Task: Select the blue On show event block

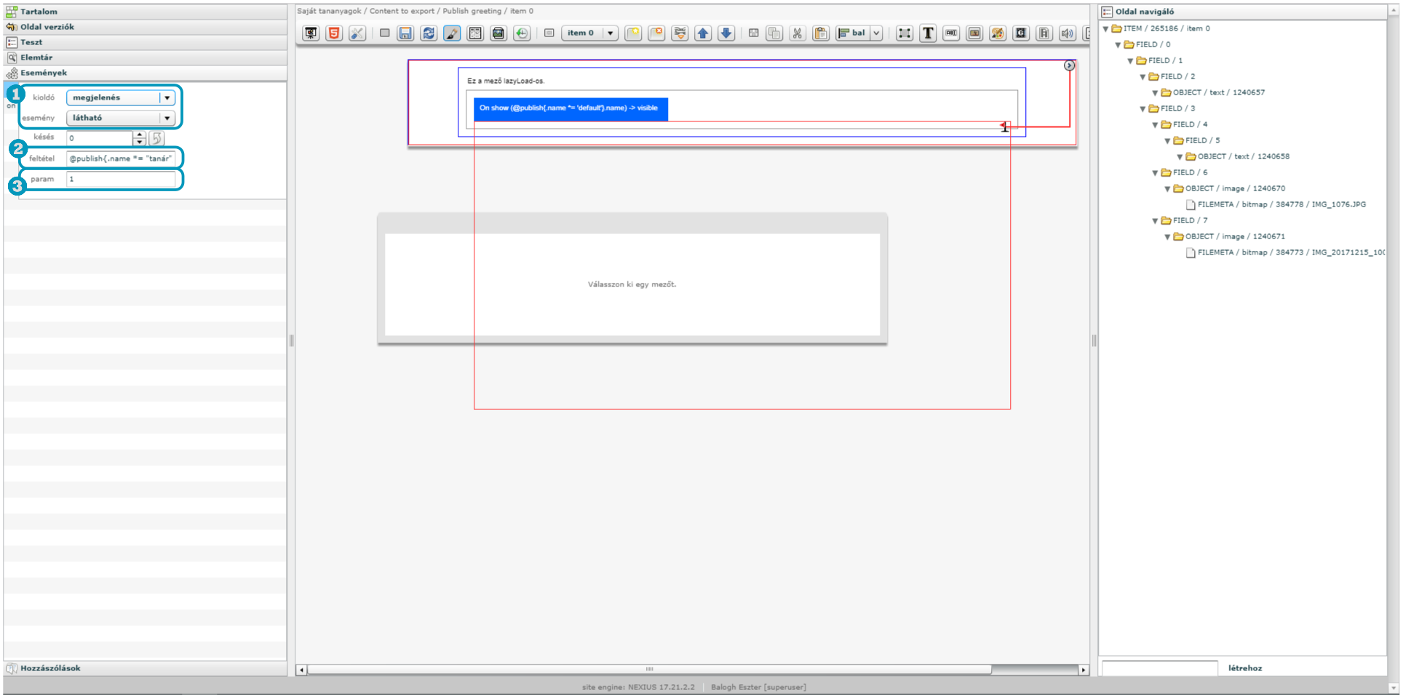Action: tap(570, 108)
